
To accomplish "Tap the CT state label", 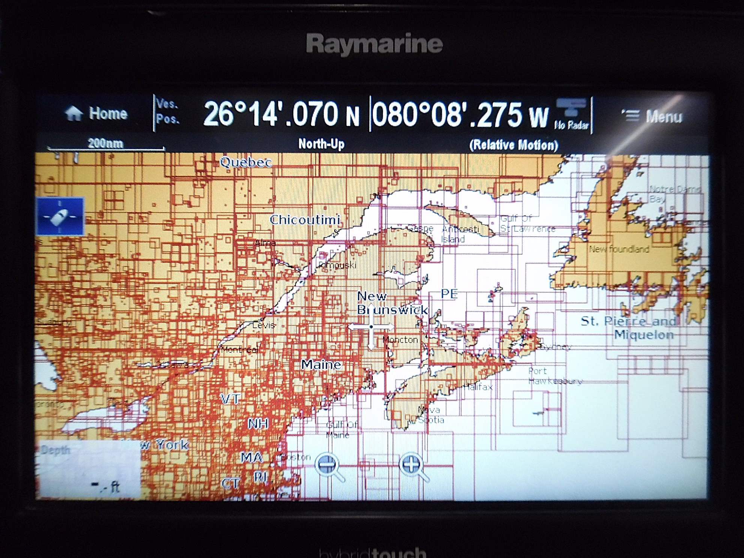I will tap(230, 484).
